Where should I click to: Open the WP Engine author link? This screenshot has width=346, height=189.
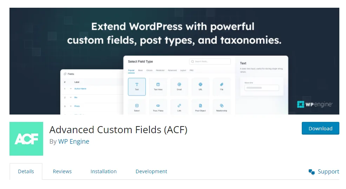[74, 141]
